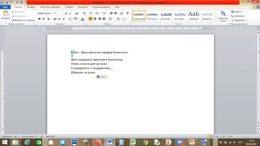Open the Calibri font name dropdown
The image size is (260, 146).
[52, 13]
